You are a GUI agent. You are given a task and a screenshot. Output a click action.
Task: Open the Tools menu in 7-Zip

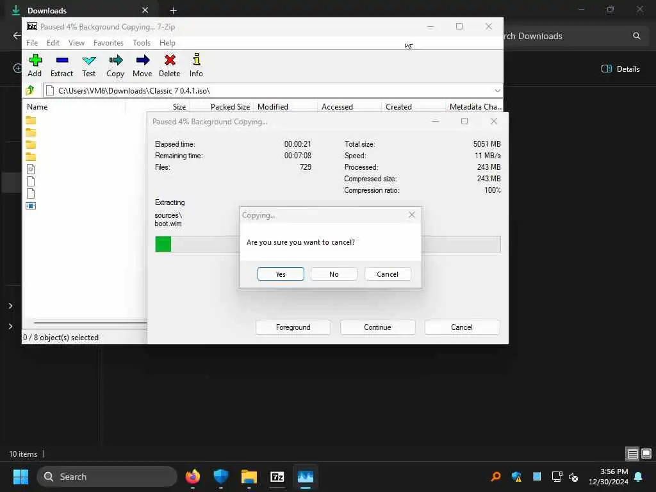(x=142, y=43)
